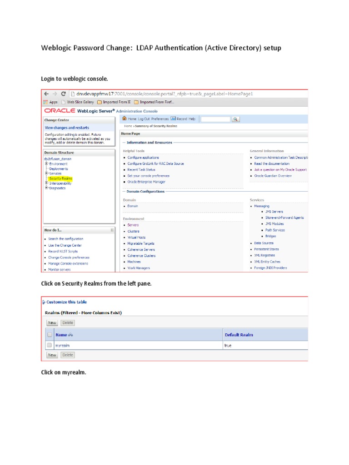Viewport: 349px width, 465px height.
Task: Click Home breadcrumb link
Action: pos(128,126)
